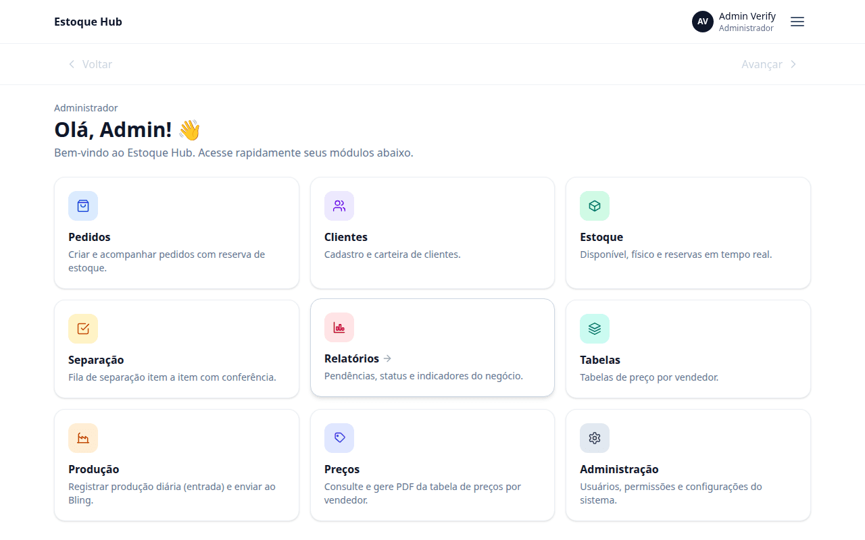Image resolution: width=865 pixels, height=540 pixels.
Task: Go back with the Voltar button
Action: click(x=90, y=64)
